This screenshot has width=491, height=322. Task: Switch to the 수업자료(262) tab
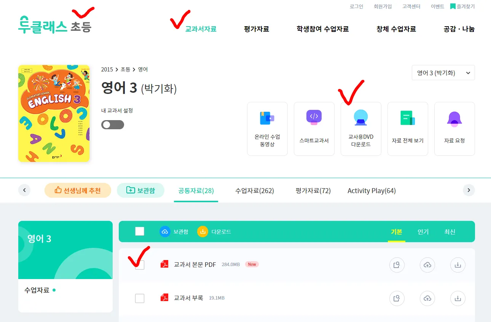pos(254,190)
